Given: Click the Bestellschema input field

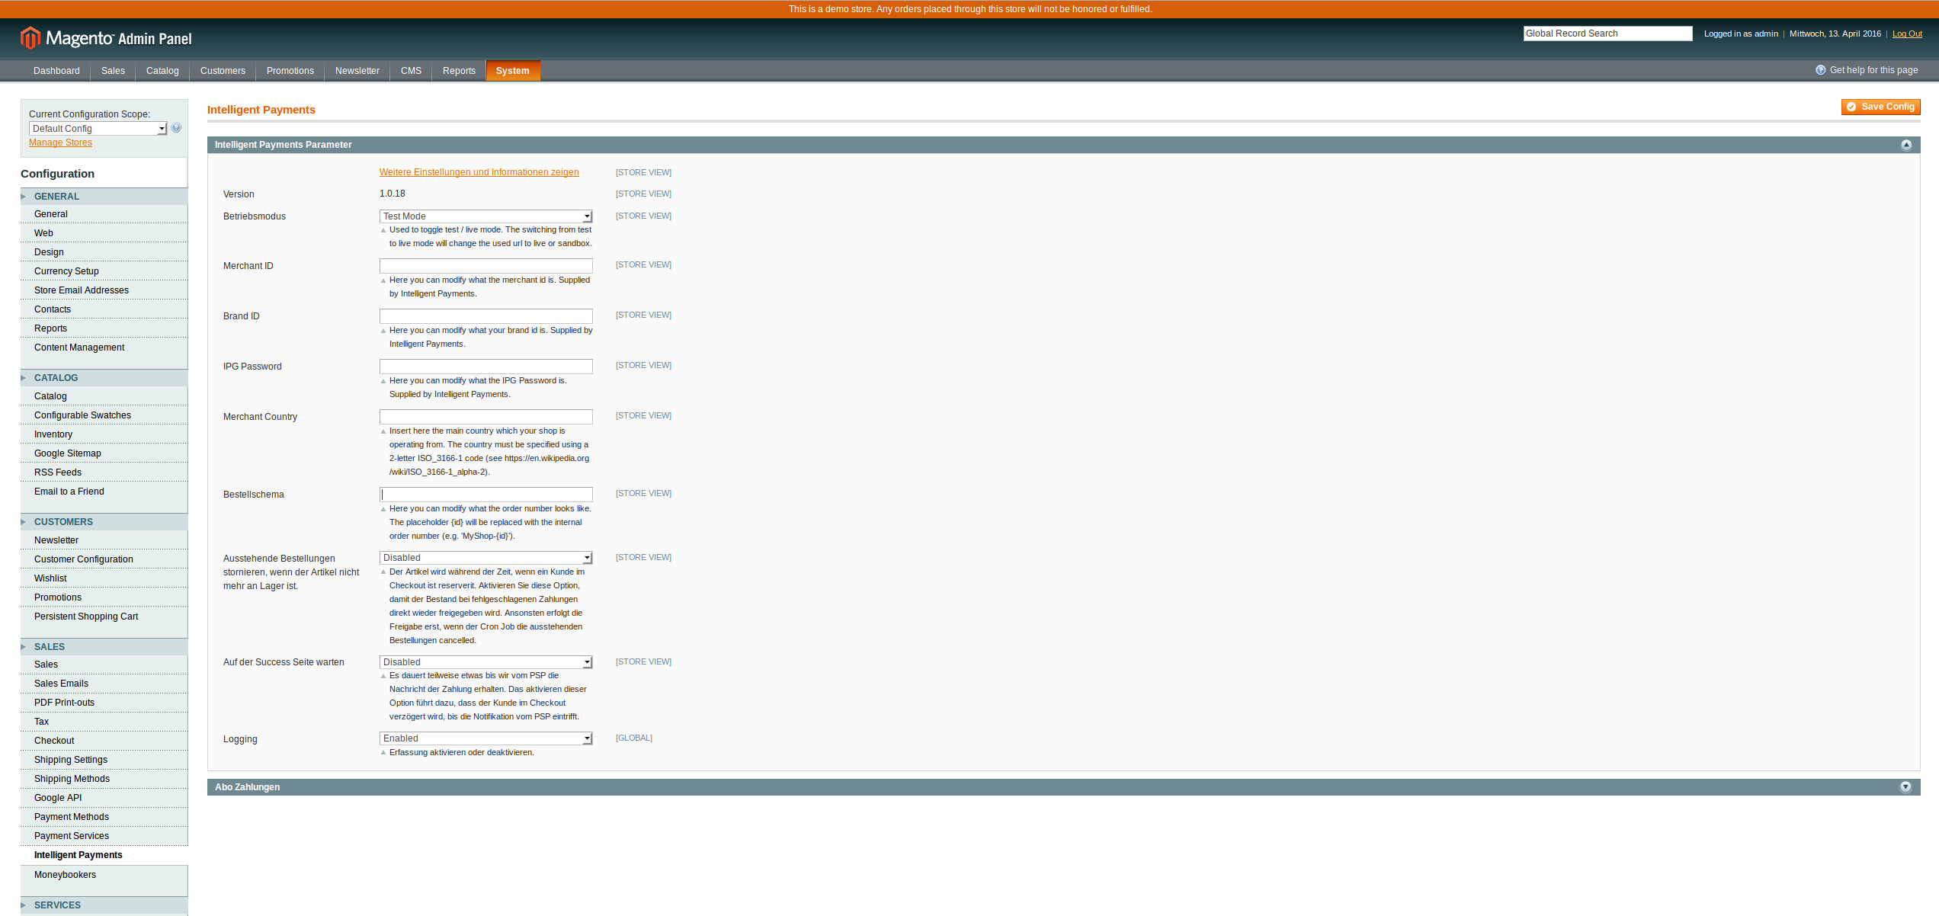Looking at the screenshot, I should [x=486, y=495].
